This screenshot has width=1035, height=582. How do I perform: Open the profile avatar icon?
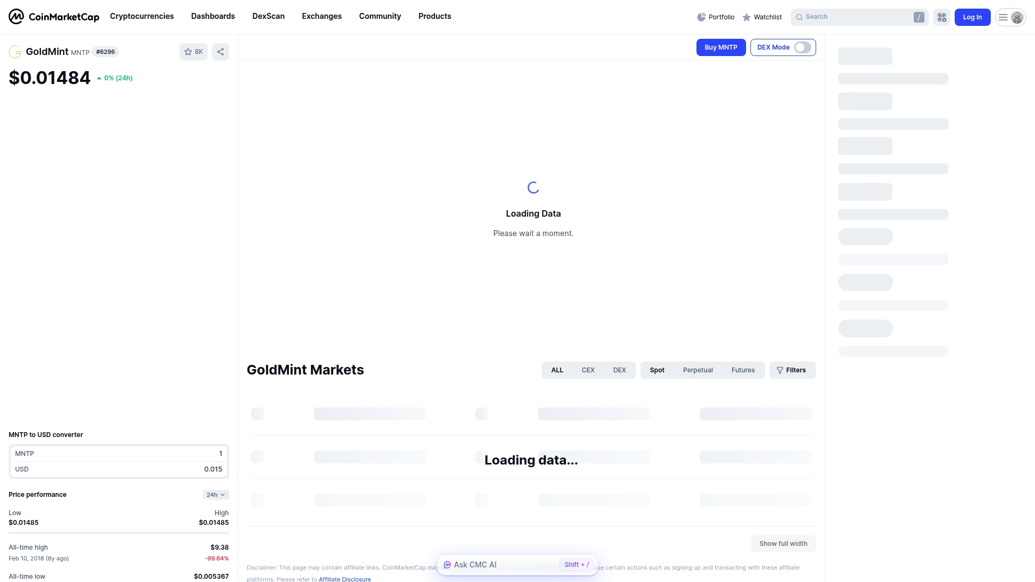pyautogui.click(x=1017, y=17)
